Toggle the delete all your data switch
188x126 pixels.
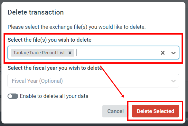click(13, 96)
